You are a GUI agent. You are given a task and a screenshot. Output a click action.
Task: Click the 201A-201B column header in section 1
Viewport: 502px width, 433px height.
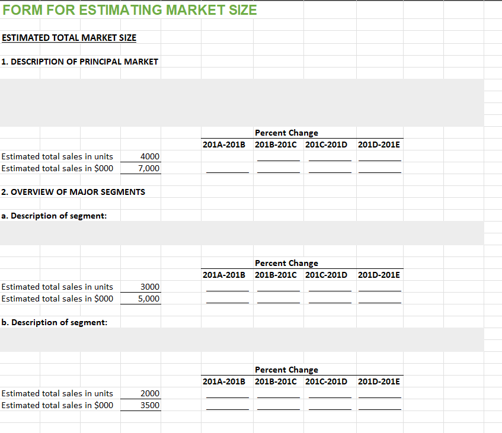click(224, 144)
